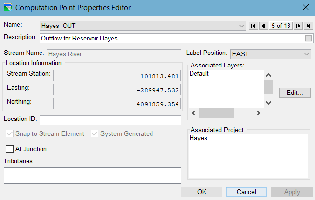Image resolution: width=315 pixels, height=200 pixels.
Task: Go to the previous computation point record
Action: coord(263,26)
